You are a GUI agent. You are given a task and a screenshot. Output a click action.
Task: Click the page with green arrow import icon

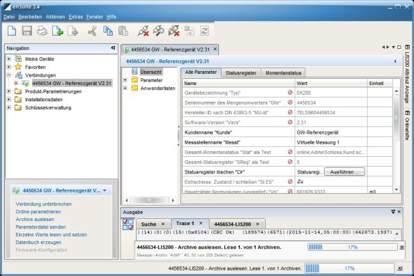click(x=57, y=31)
